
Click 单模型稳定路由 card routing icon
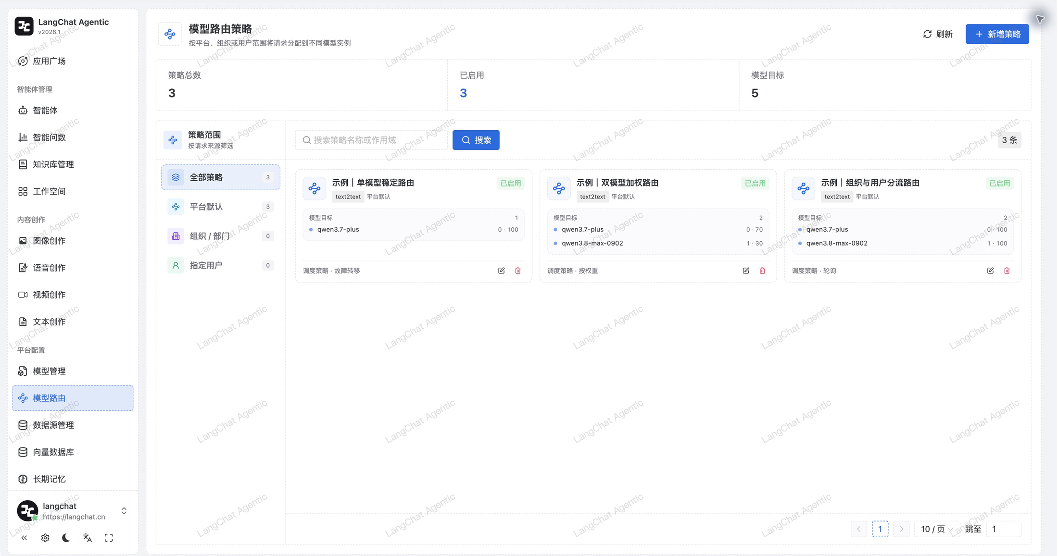coord(315,188)
